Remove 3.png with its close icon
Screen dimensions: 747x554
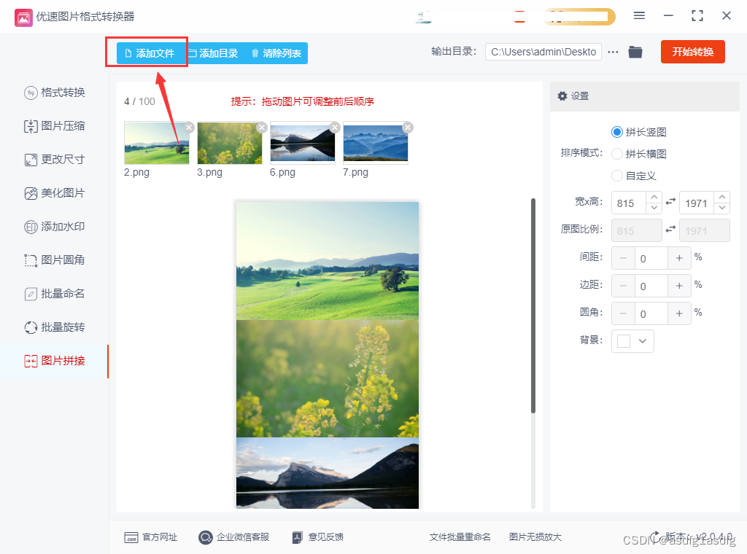pyautogui.click(x=262, y=127)
